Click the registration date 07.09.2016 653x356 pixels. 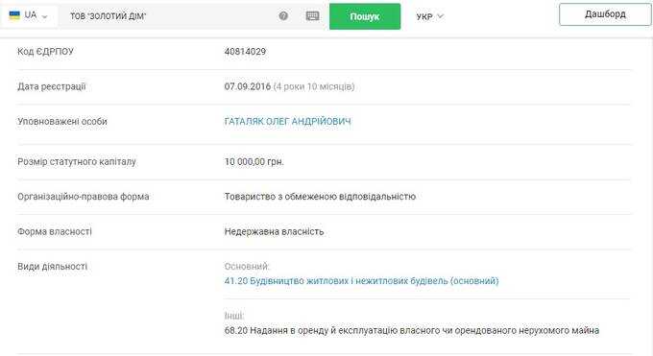point(248,86)
